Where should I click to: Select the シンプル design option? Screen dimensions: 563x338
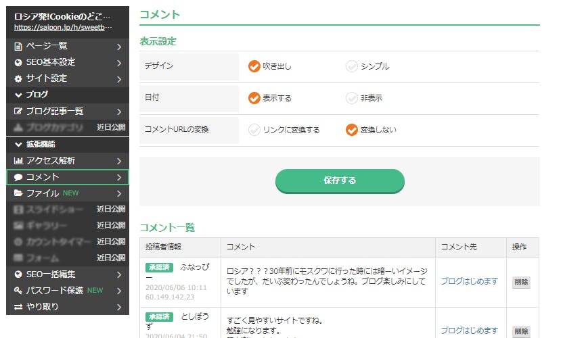click(351, 66)
